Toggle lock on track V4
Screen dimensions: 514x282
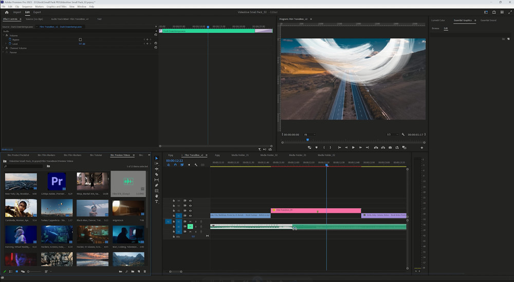[174, 201]
